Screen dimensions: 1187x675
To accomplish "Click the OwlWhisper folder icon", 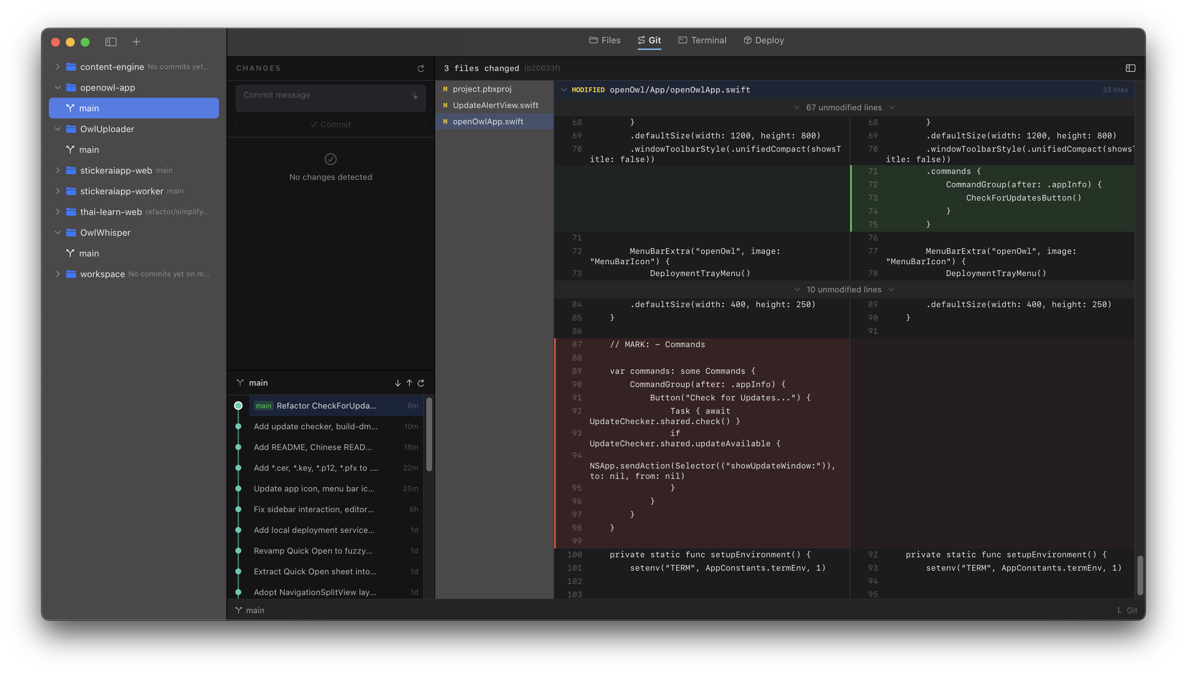I will [x=71, y=233].
